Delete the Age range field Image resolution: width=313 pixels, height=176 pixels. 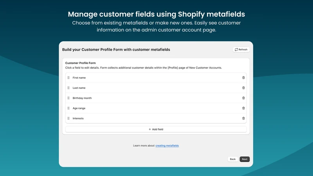tap(243, 108)
